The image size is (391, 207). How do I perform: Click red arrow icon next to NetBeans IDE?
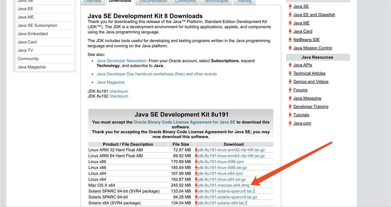tap(290, 40)
